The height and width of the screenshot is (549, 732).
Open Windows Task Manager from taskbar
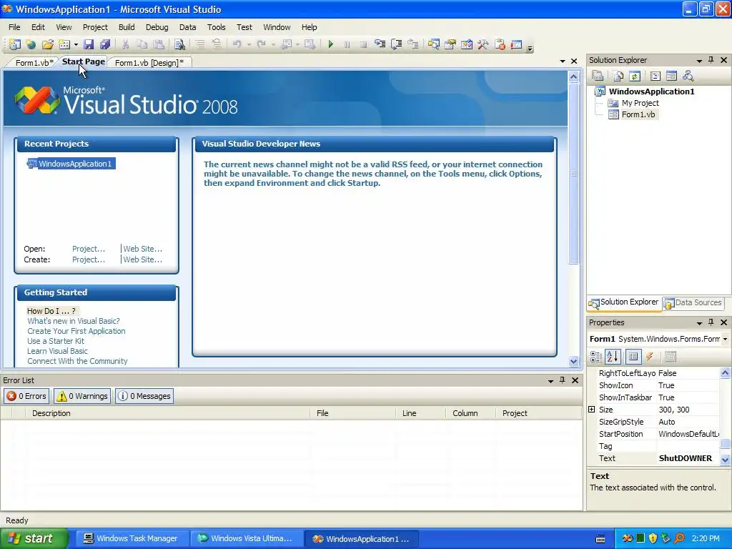coord(131,539)
